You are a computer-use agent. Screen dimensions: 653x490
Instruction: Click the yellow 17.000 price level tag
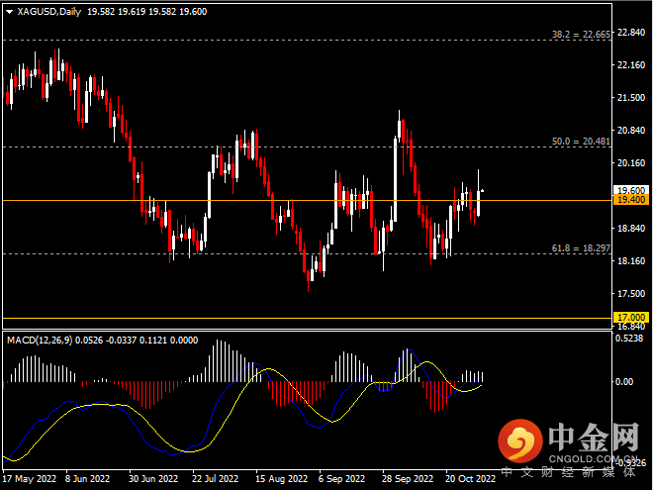pos(630,318)
